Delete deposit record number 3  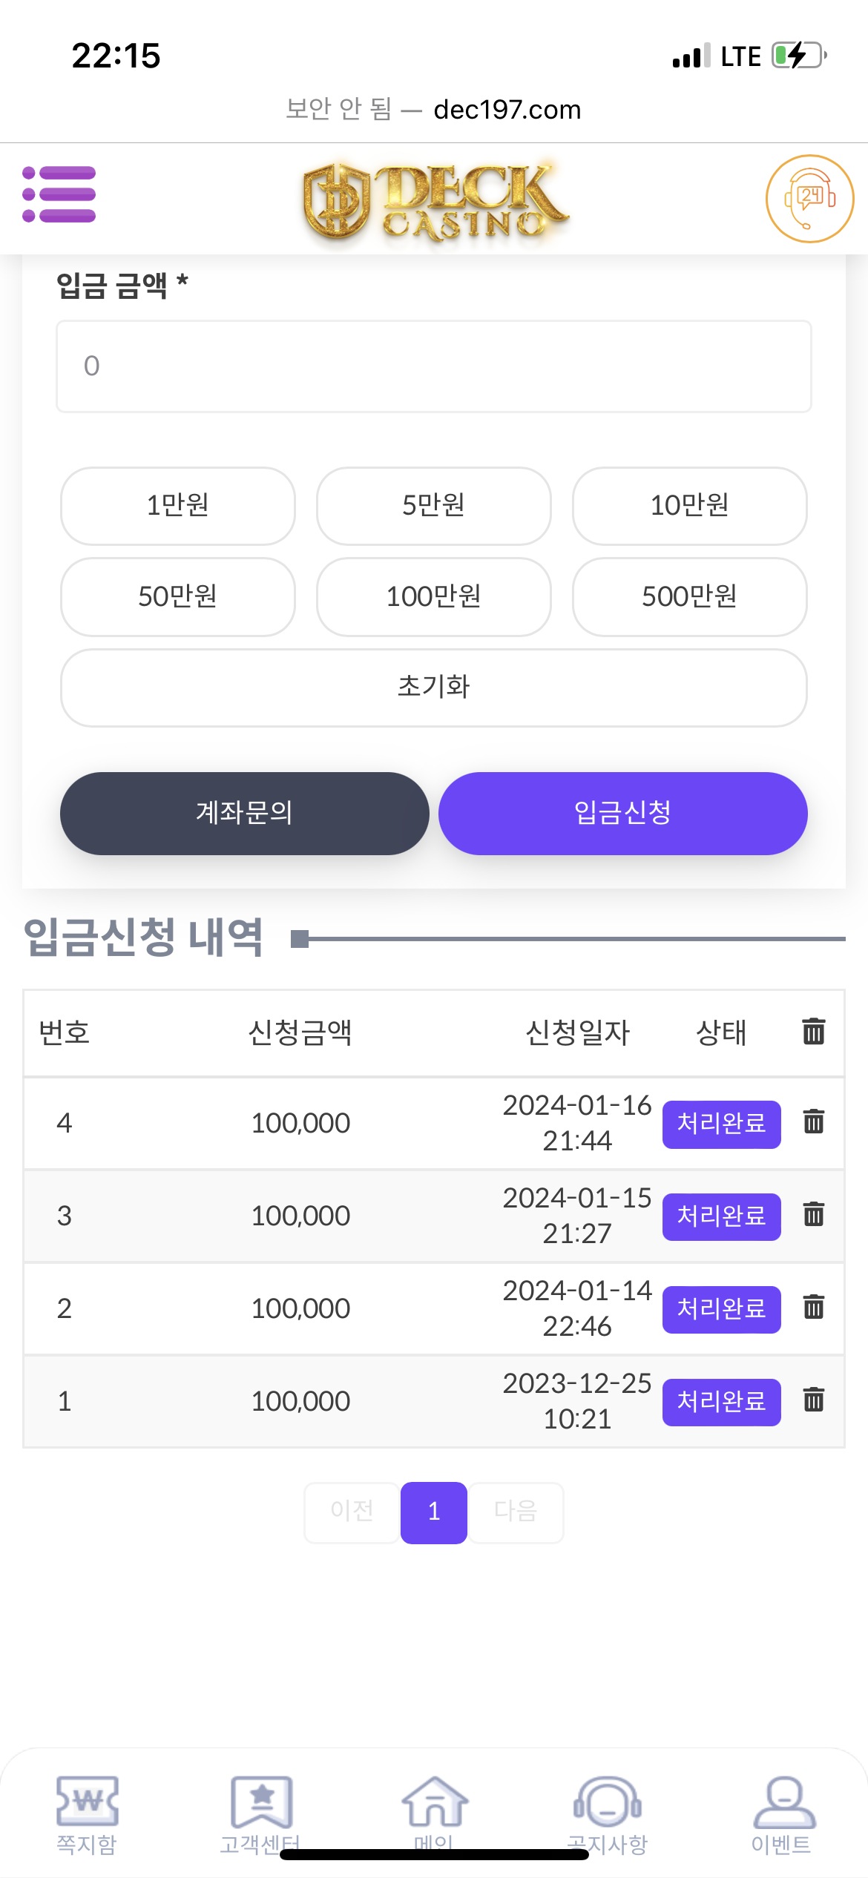click(813, 1214)
